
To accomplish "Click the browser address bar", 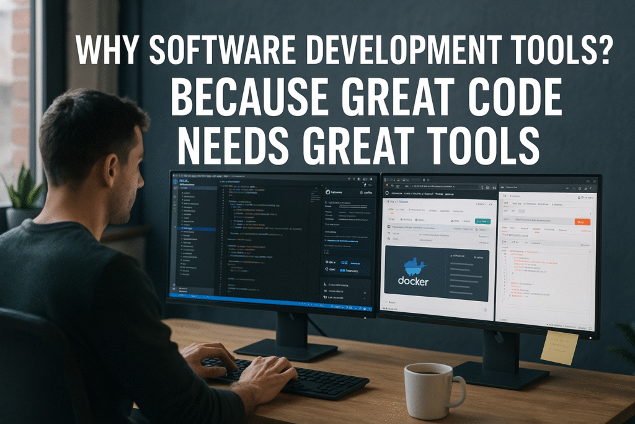I will click(x=434, y=185).
